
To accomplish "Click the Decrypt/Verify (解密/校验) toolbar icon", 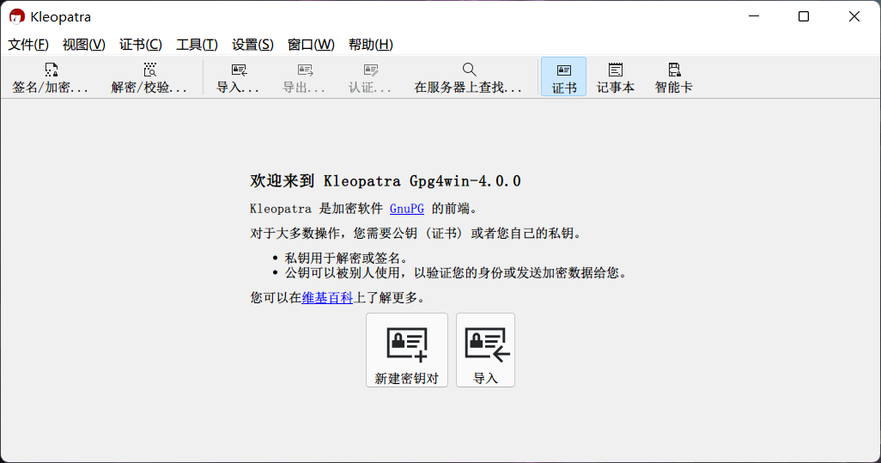I will point(149,77).
